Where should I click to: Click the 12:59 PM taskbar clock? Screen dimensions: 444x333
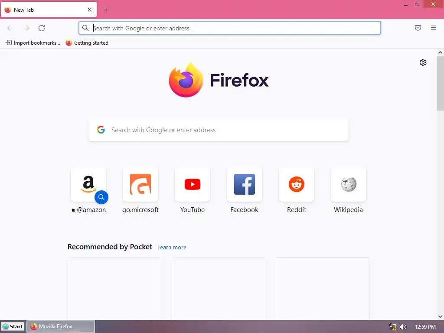pyautogui.click(x=425, y=327)
